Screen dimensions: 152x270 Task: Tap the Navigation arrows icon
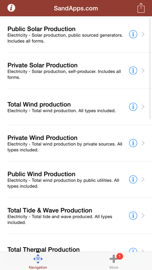38,259
